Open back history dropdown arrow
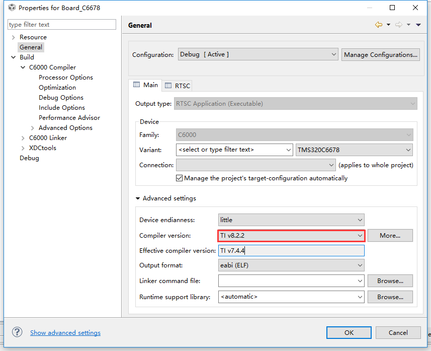Viewport: 431px width, 351px height. pyautogui.click(x=388, y=25)
